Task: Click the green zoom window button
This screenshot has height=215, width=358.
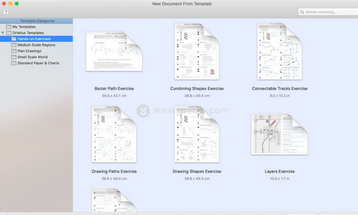Action: (x=17, y=4)
